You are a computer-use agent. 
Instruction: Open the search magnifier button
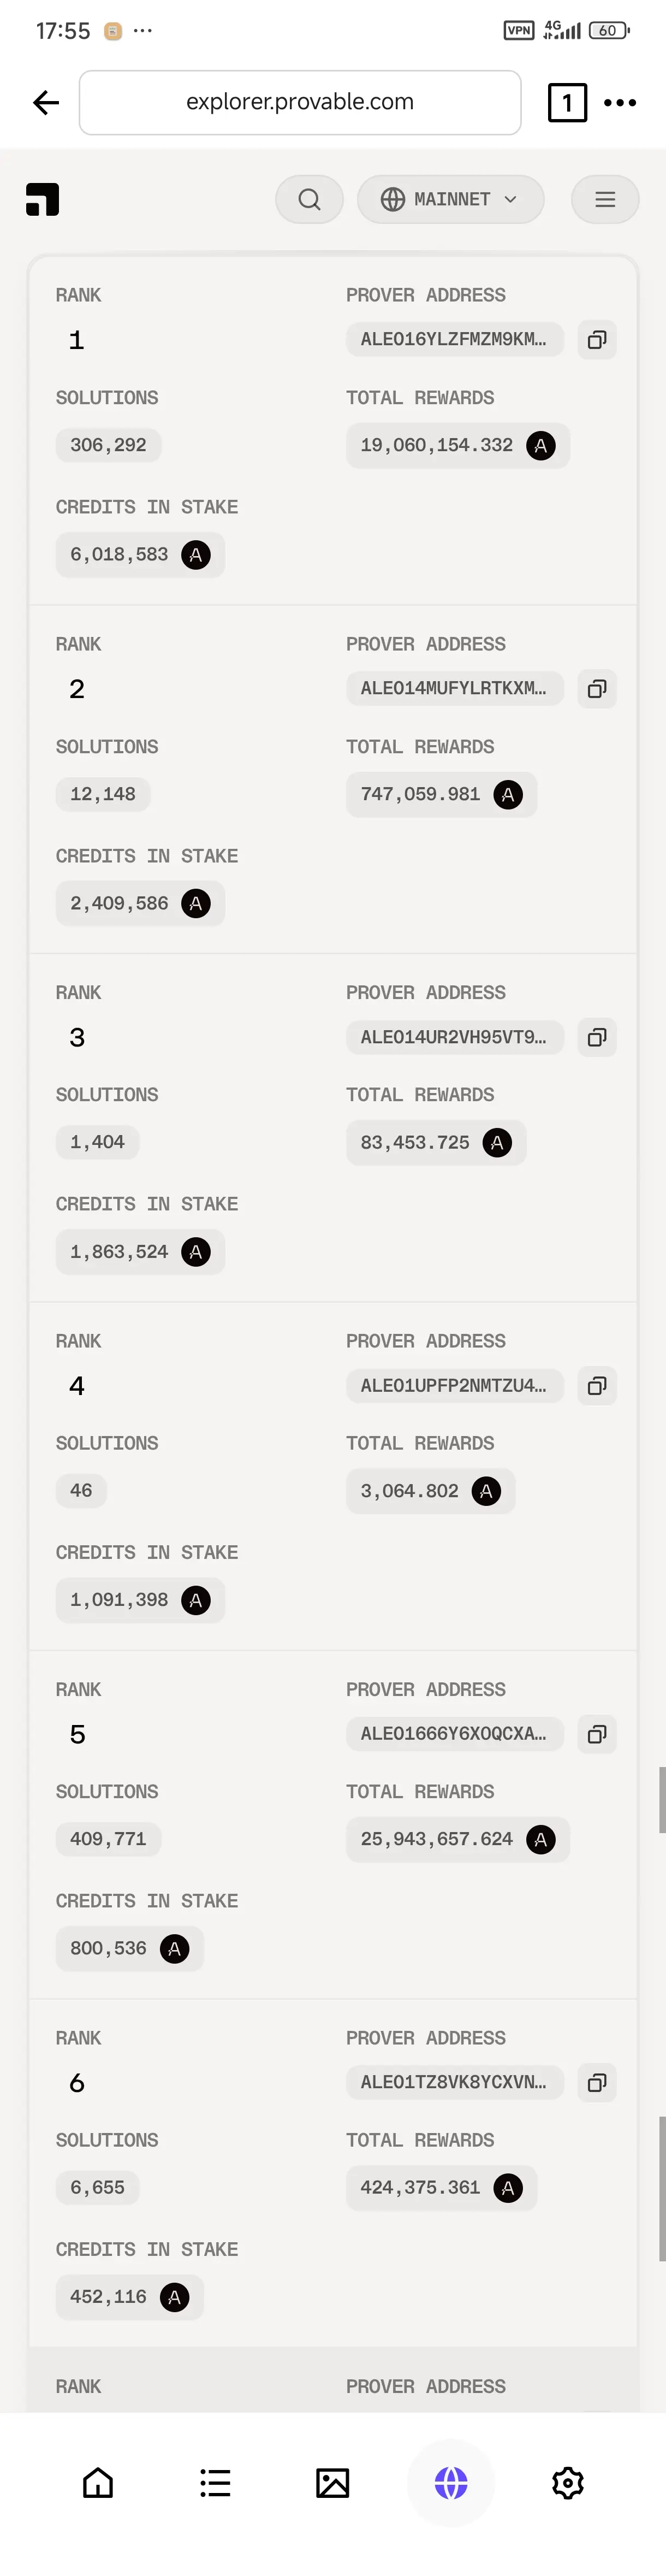point(310,200)
